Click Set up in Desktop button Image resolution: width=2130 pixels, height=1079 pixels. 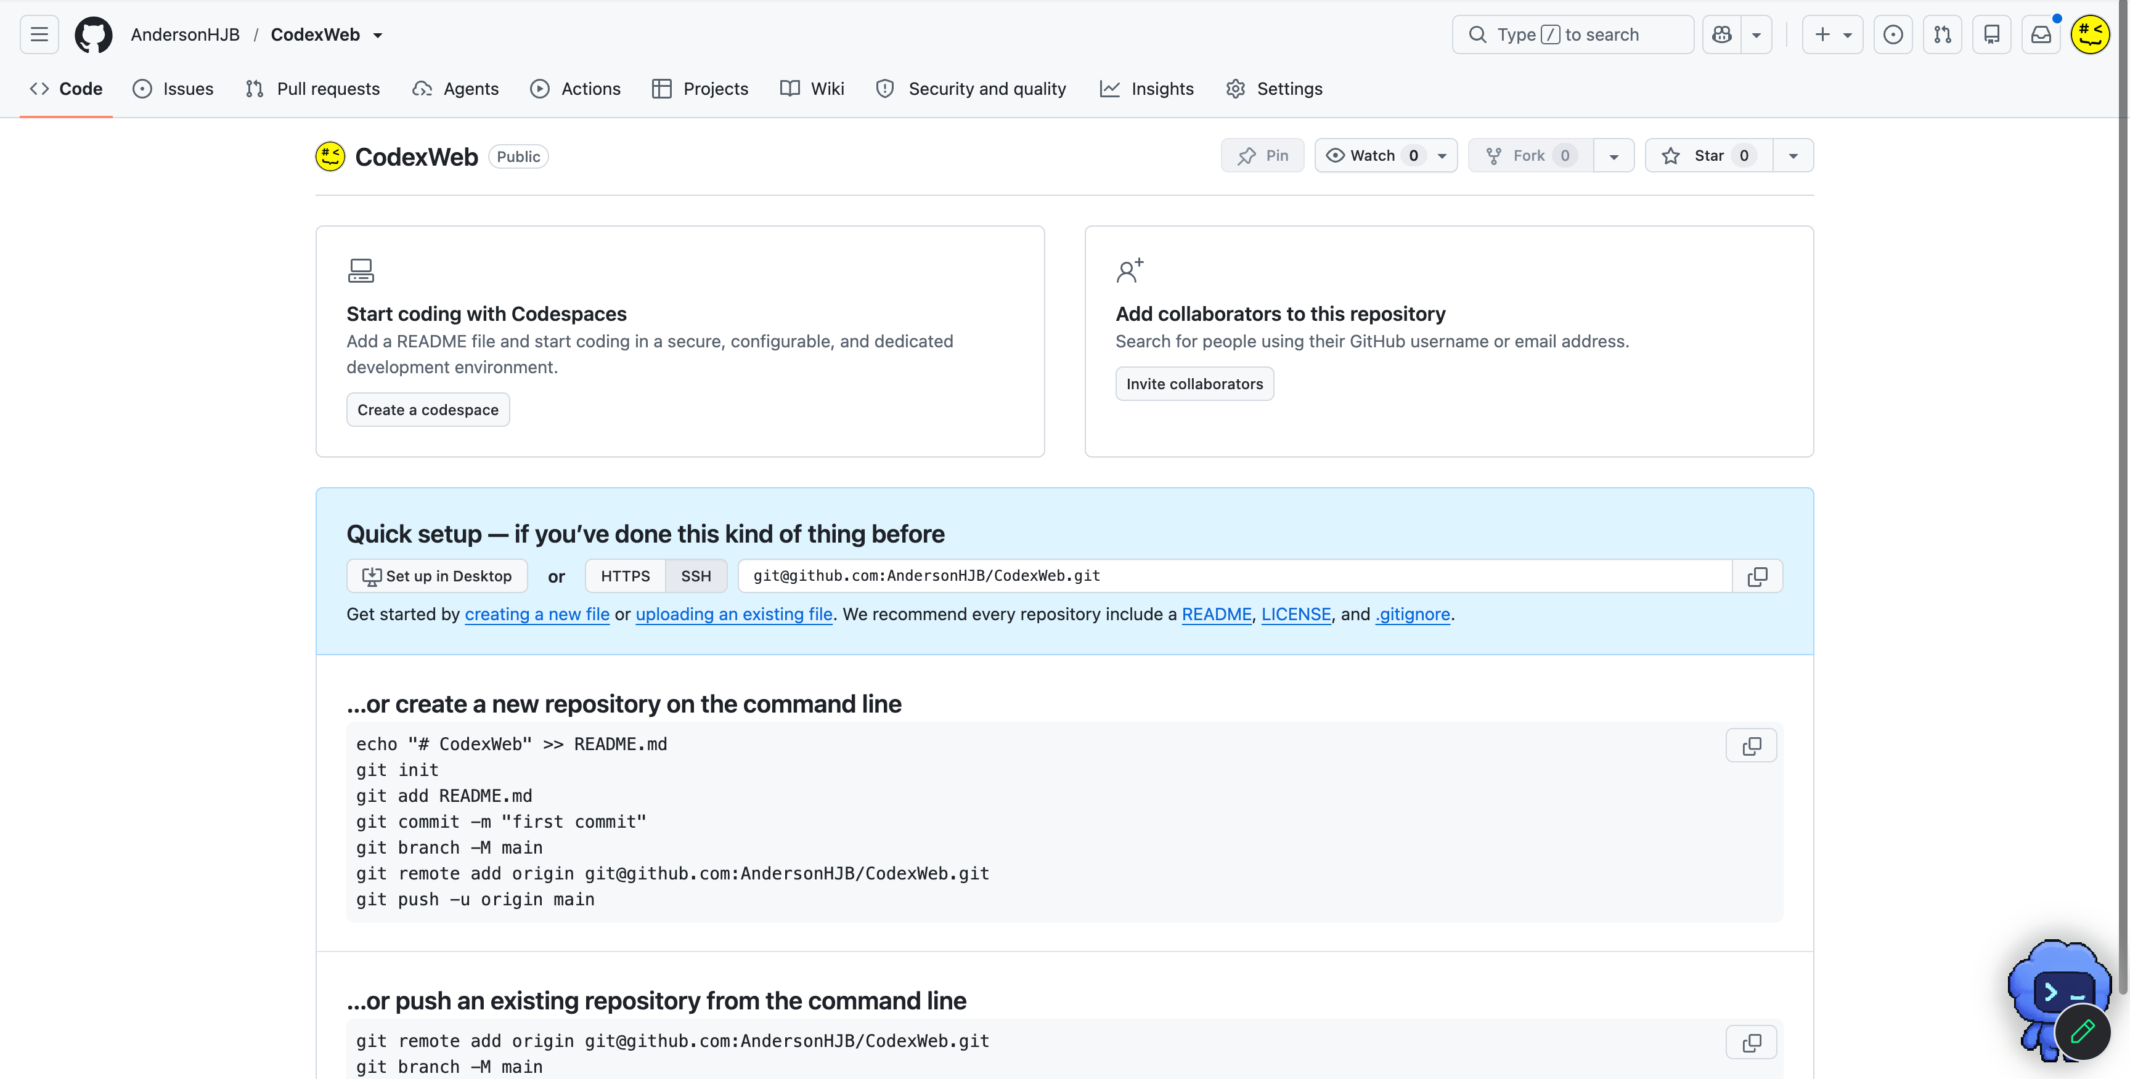[438, 576]
